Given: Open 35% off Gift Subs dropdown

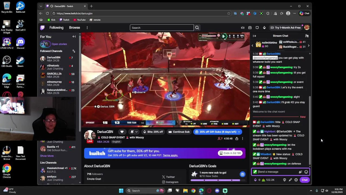Looking at the screenshot, I should click(x=218, y=132).
